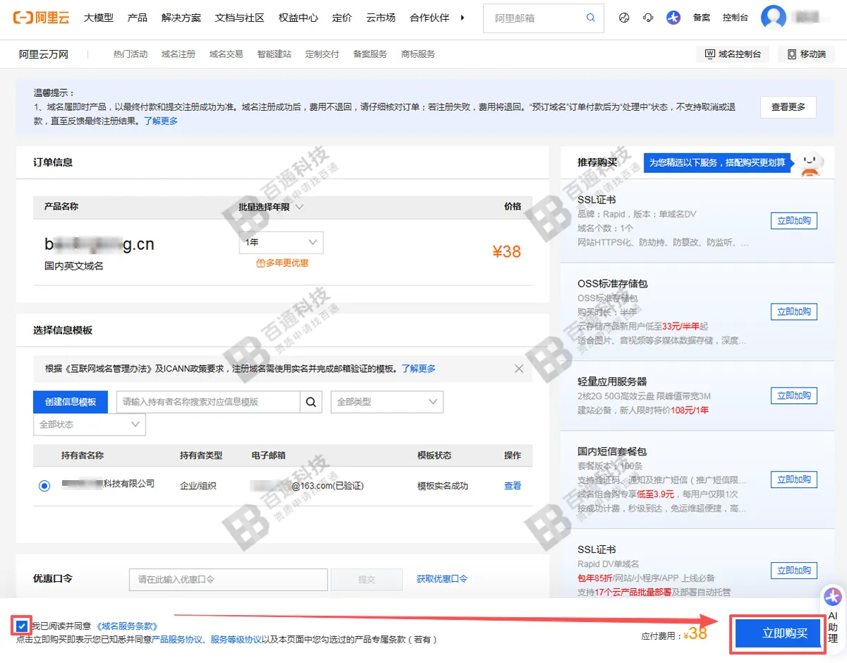
Task: Open the 产品 menu in top navigation
Action: tap(137, 18)
